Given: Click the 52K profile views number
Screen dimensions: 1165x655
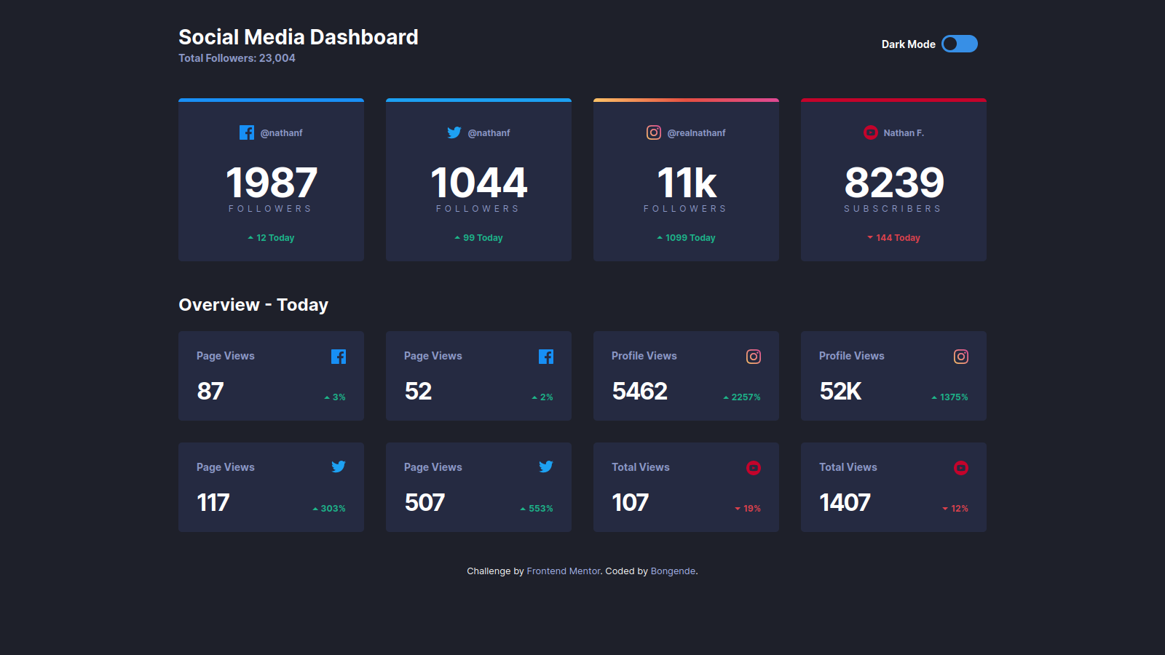Looking at the screenshot, I should click(840, 392).
